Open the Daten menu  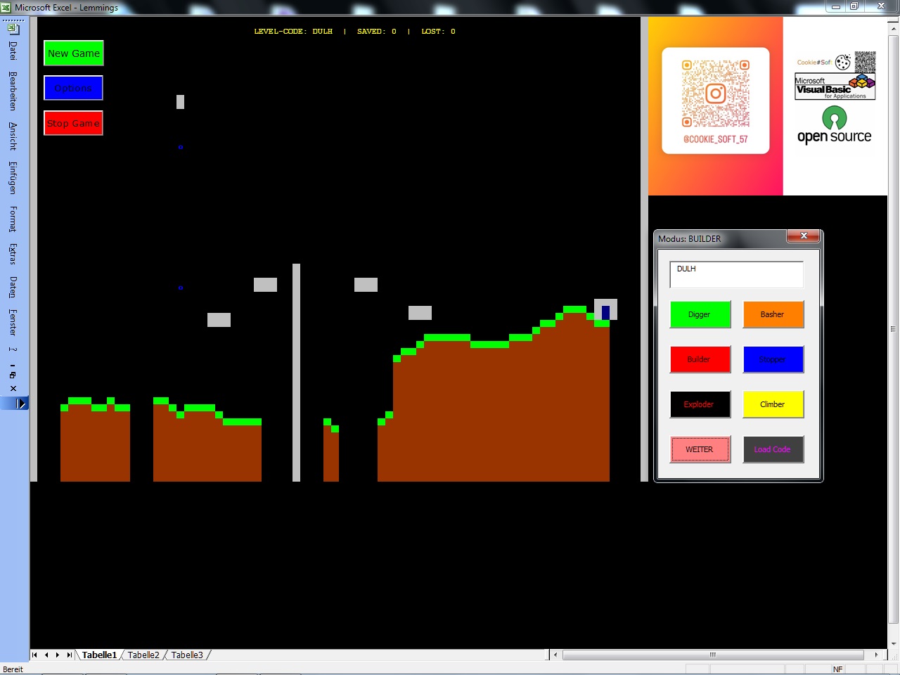coord(13,287)
